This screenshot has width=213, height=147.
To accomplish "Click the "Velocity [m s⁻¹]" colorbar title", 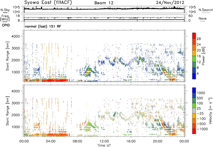I will point(211,111).
